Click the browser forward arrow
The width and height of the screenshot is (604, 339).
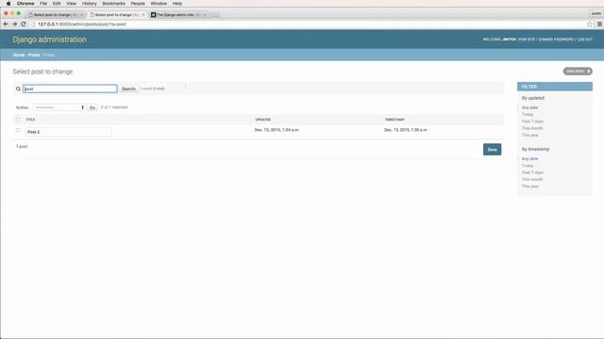point(15,24)
